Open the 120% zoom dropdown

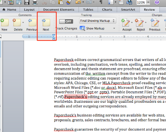(148, 2)
